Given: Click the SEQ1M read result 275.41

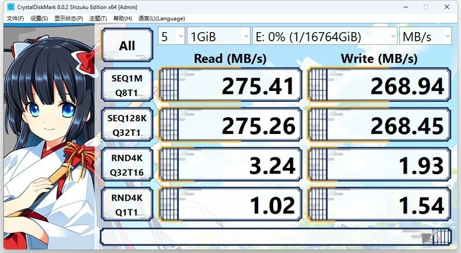Looking at the screenshot, I should 230,85.
